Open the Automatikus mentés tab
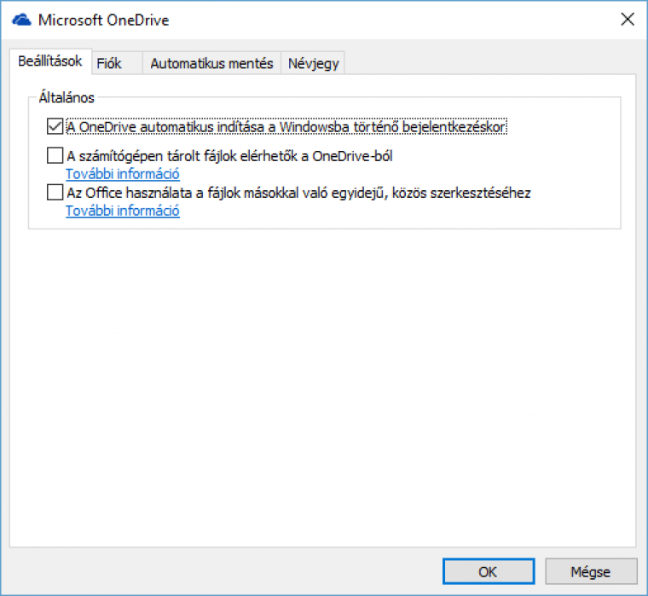The width and height of the screenshot is (648, 596). 211,63
